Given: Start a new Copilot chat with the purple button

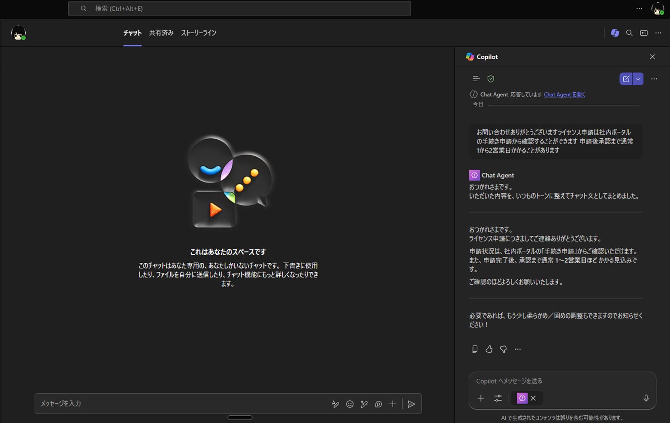Looking at the screenshot, I should 626,79.
